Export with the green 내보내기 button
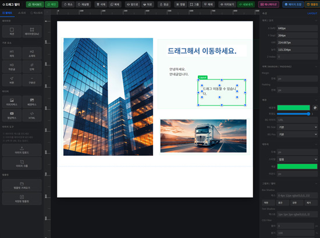 (246, 4)
